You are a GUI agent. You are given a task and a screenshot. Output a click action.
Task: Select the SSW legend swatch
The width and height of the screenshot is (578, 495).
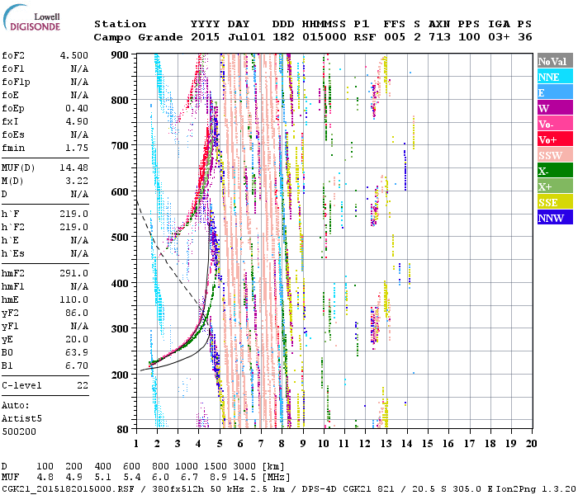555,155
